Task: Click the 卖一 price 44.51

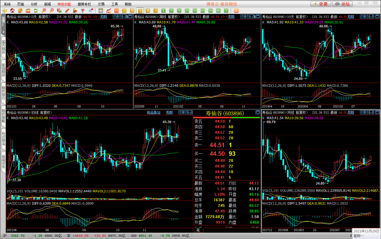Action: (x=217, y=145)
